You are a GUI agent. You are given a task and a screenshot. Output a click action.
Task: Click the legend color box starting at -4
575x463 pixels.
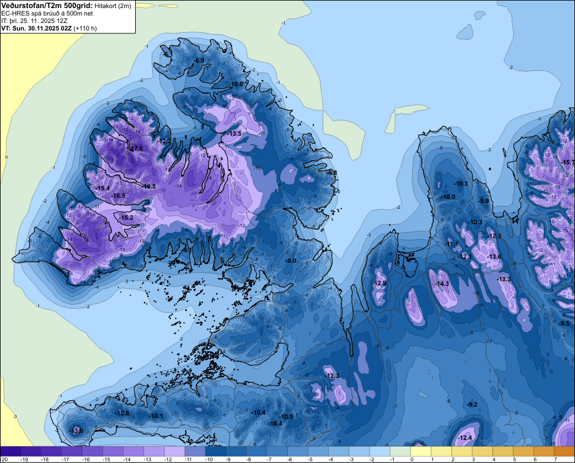point(339,451)
